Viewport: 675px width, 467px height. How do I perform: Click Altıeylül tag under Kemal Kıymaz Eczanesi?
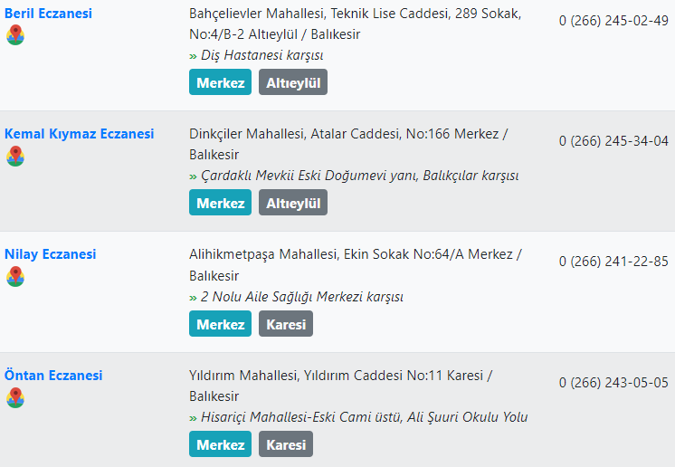[293, 203]
